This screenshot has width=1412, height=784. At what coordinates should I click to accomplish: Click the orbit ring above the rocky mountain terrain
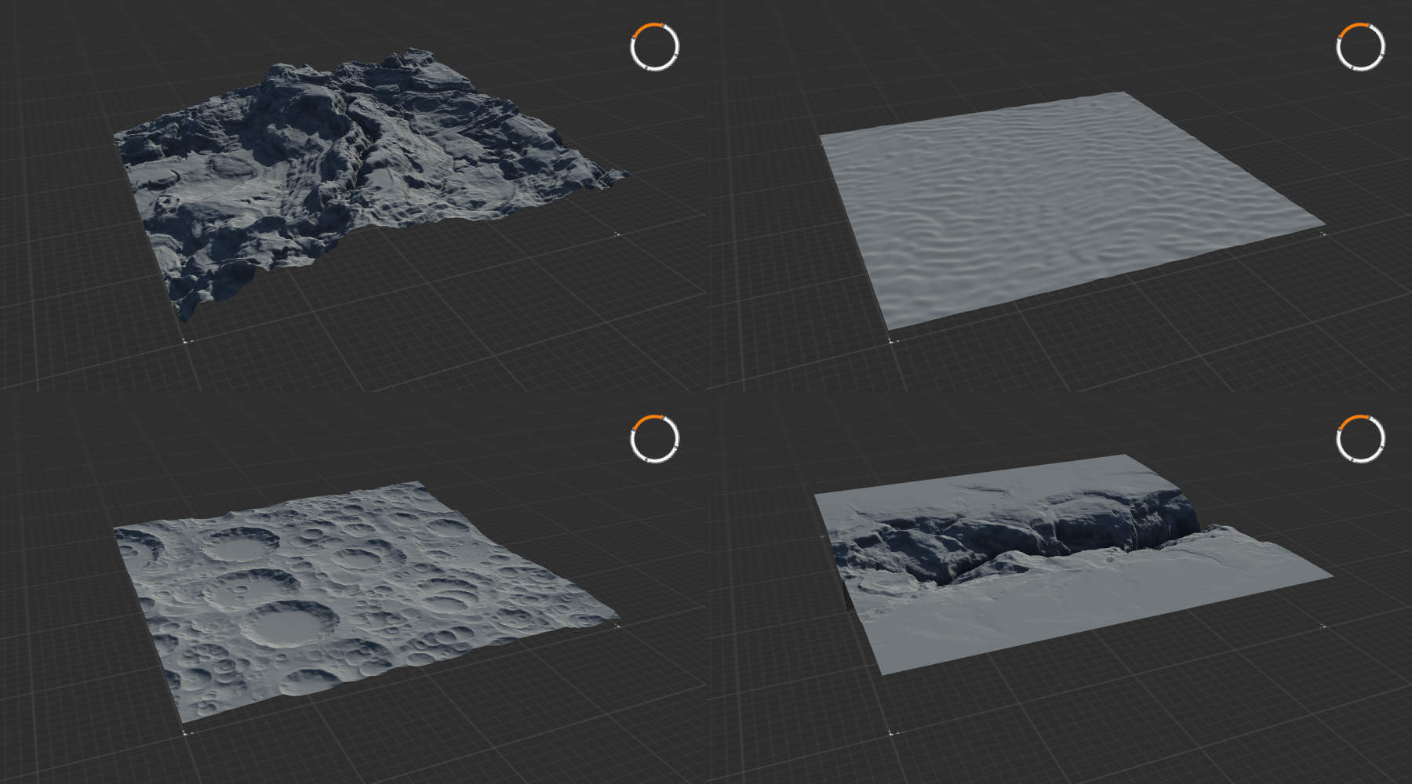click(654, 47)
